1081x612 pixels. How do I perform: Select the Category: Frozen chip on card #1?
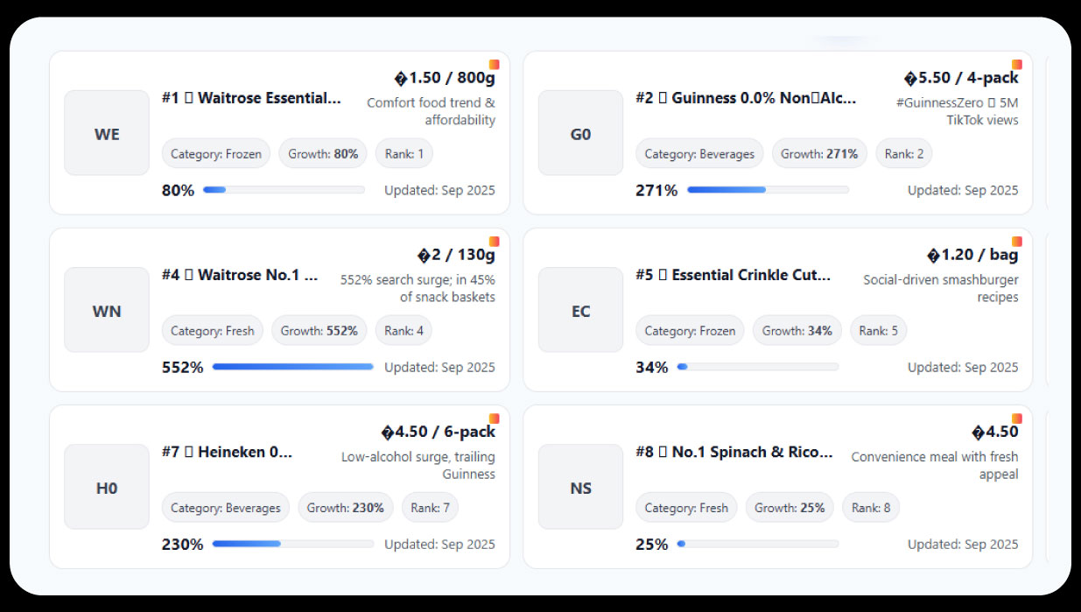[x=216, y=154]
